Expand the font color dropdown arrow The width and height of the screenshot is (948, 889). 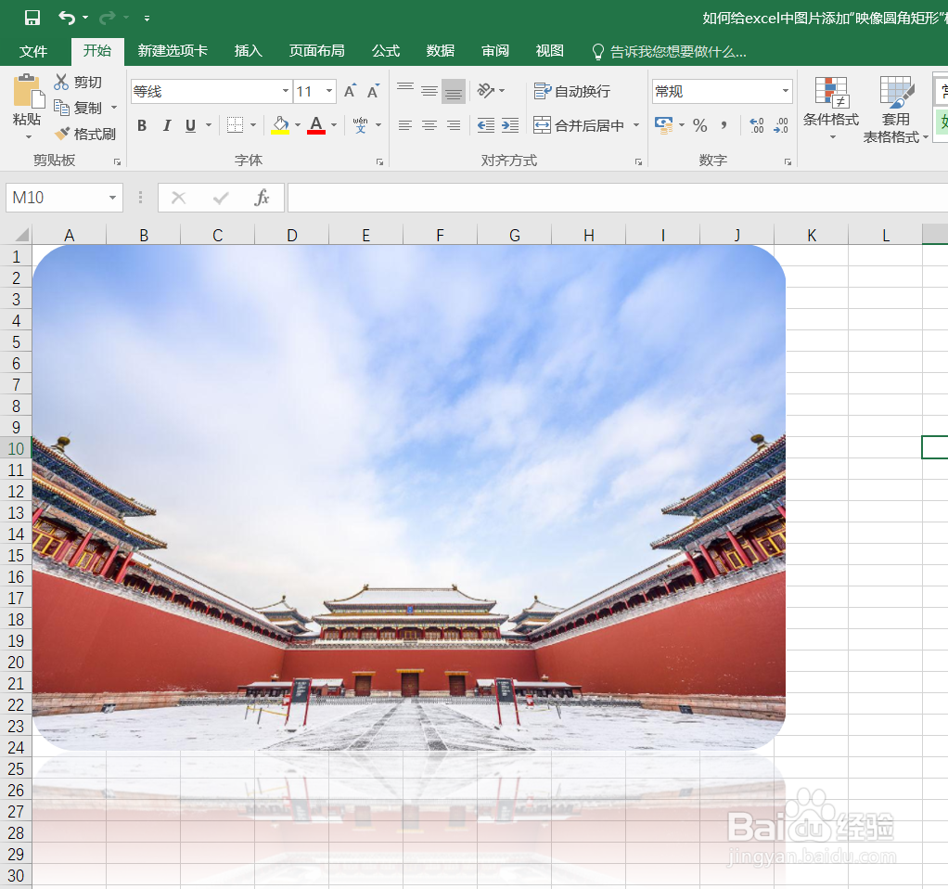(334, 125)
